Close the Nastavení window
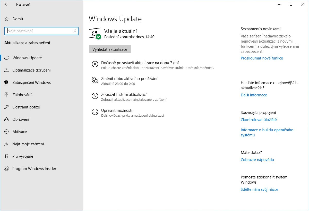309x211 pixels. 303,4
